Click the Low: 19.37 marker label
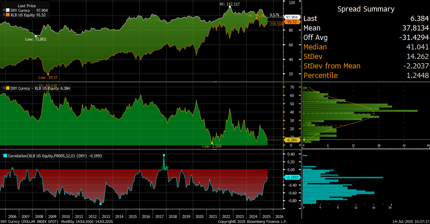This screenshot has width=430, height=224. [48, 77]
